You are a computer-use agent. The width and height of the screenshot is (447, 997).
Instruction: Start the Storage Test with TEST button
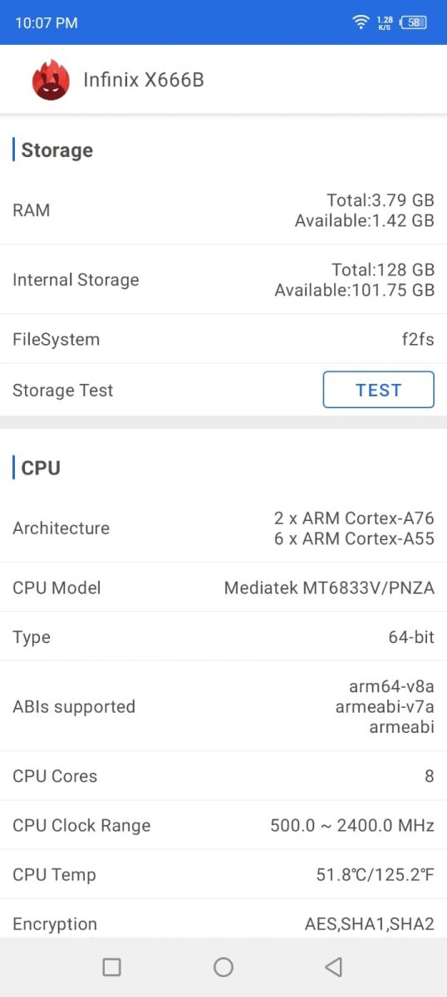tap(378, 390)
